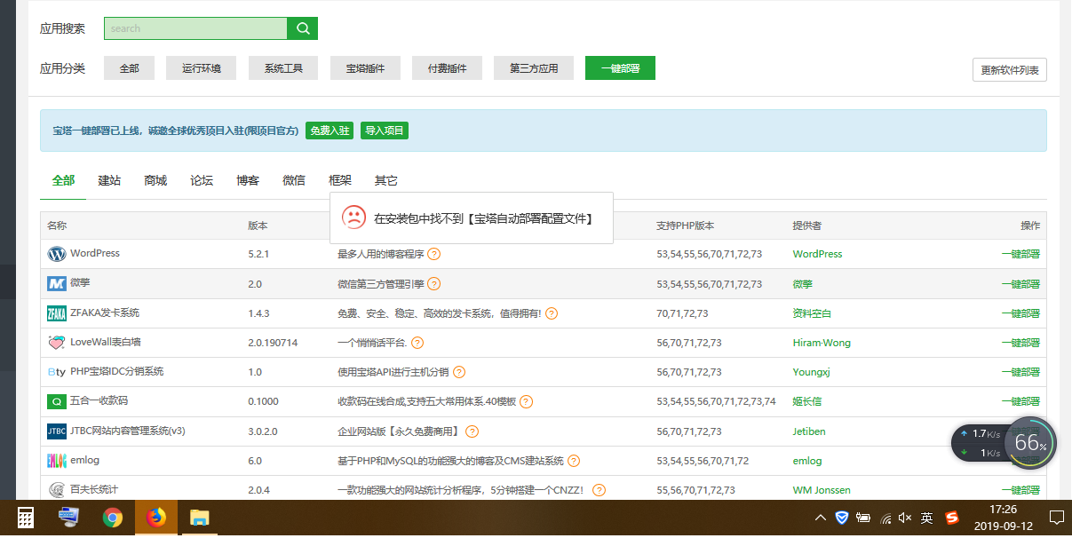Click the WordPress logo icon

click(57, 254)
